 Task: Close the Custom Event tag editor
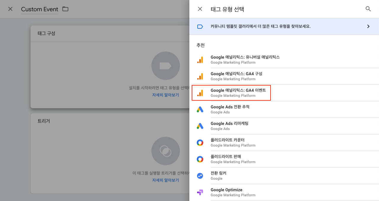coord(10,9)
